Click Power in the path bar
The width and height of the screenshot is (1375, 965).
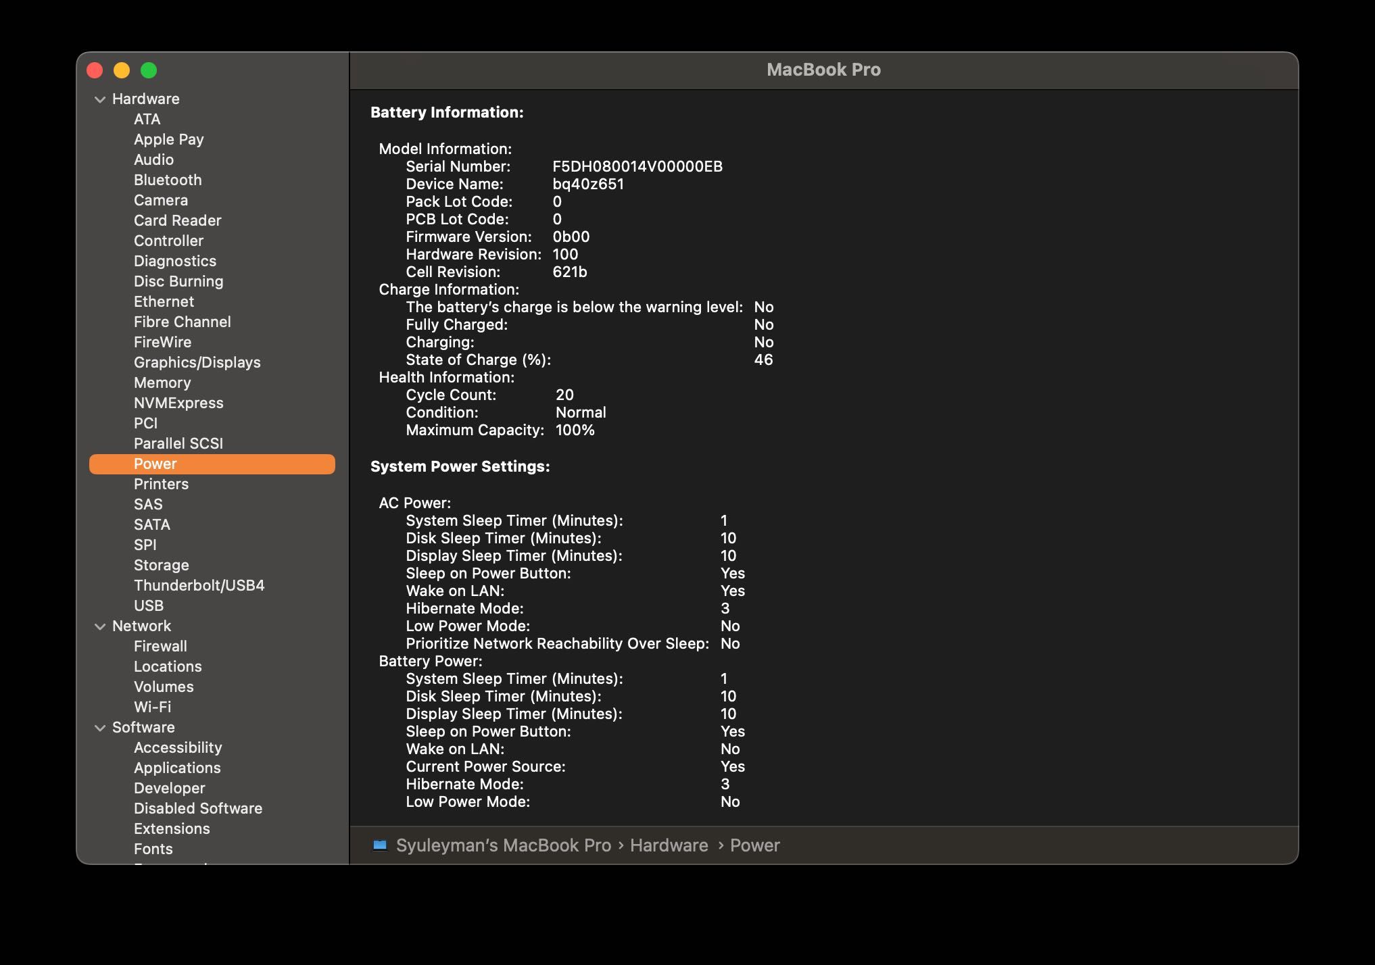point(755,845)
